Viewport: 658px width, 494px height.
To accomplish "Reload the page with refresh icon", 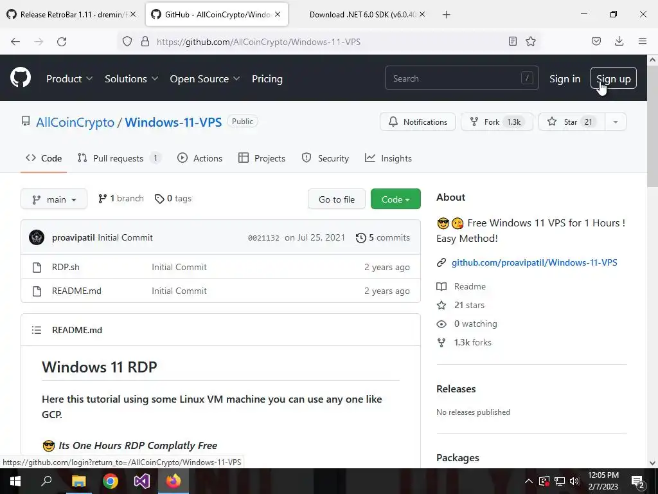I will point(62,42).
